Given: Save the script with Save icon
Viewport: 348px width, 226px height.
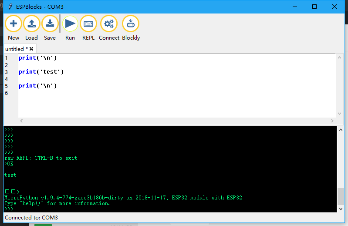Looking at the screenshot, I should (x=50, y=24).
